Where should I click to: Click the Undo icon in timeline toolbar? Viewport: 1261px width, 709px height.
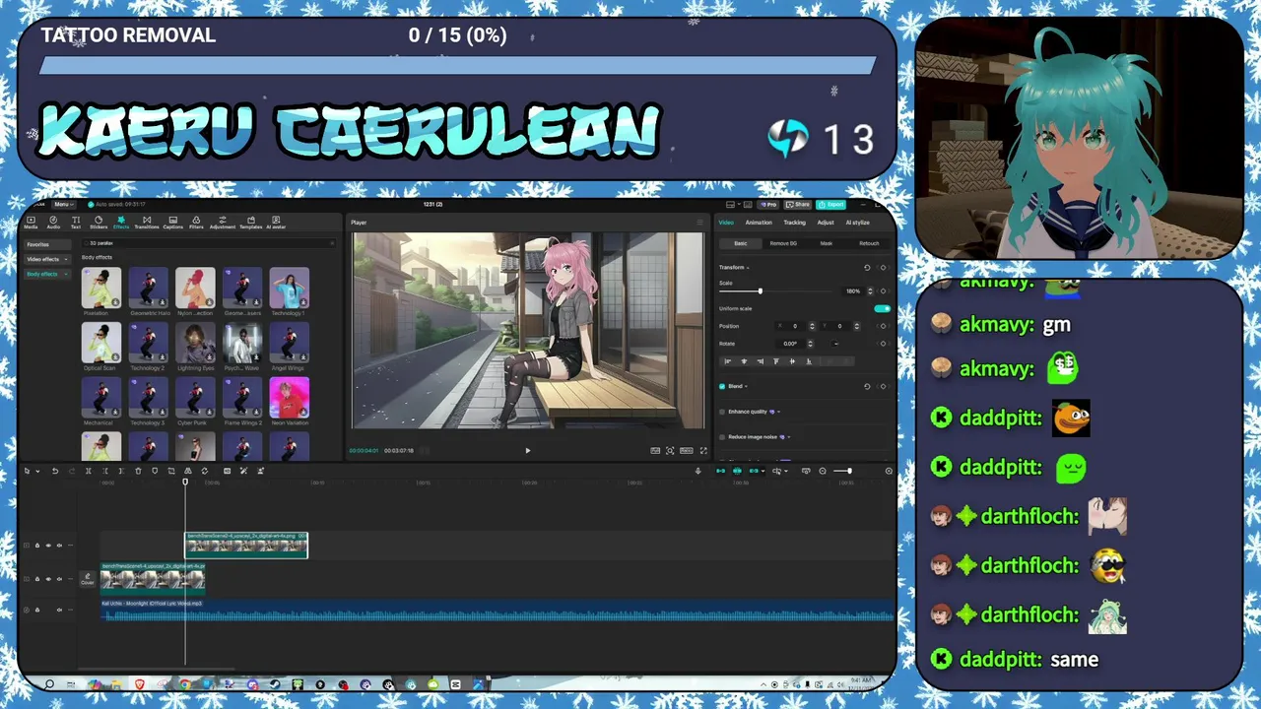[55, 471]
